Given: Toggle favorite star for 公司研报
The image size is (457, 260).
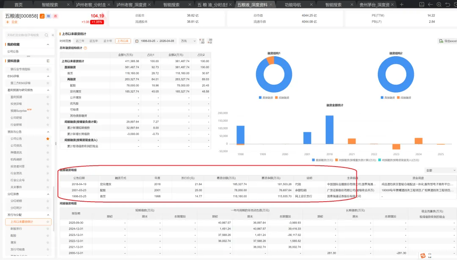Looking at the screenshot, I should click(x=47, y=118).
